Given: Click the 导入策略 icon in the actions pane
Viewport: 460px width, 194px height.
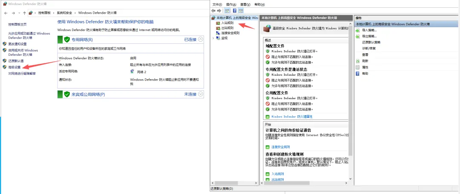Looking at the screenshot, I should click(x=358, y=30).
